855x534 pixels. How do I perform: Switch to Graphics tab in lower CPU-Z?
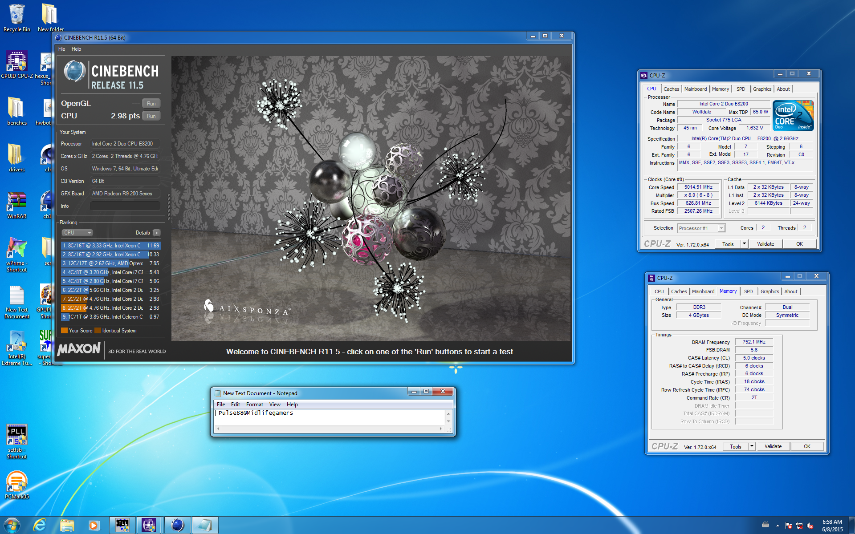click(x=770, y=291)
